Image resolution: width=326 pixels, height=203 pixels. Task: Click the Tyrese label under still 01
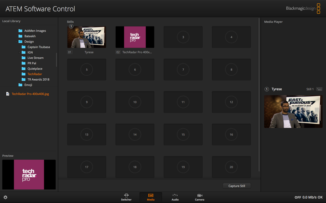89,52
